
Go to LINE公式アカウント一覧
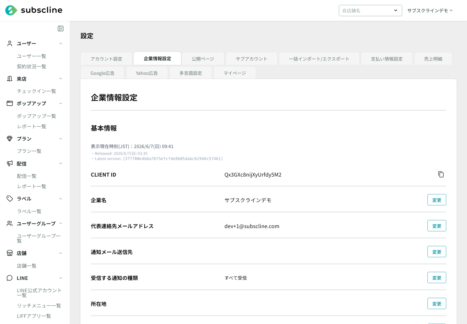(x=39, y=293)
